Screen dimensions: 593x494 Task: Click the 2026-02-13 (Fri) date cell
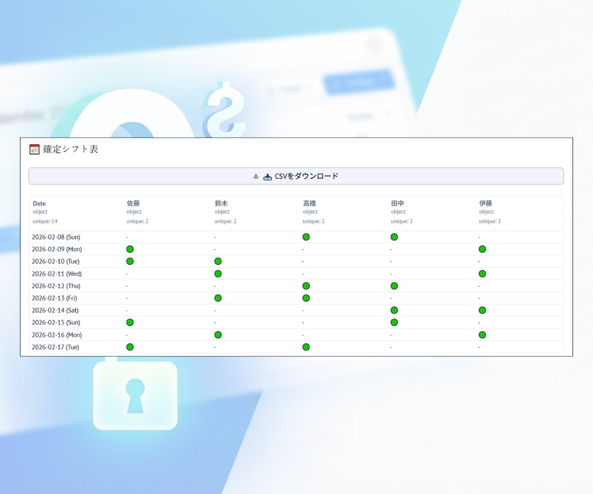click(54, 298)
